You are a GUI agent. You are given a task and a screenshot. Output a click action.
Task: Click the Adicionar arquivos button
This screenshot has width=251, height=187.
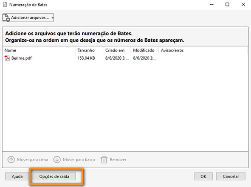click(x=28, y=17)
